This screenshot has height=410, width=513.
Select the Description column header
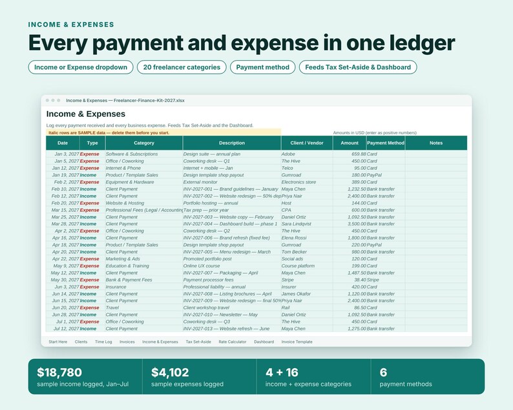pyautogui.click(x=232, y=143)
